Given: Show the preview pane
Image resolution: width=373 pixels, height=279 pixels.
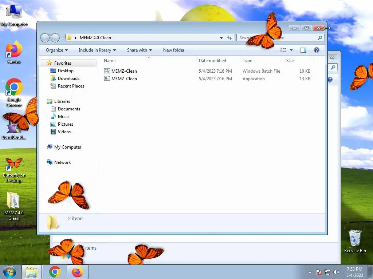Looking at the screenshot, I should (303, 50).
